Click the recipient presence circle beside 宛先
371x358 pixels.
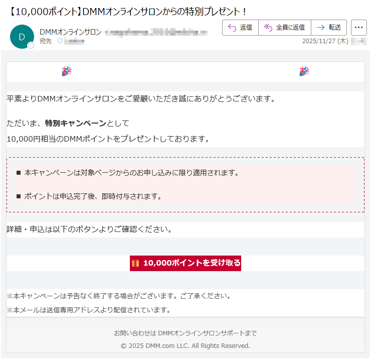coord(60,41)
